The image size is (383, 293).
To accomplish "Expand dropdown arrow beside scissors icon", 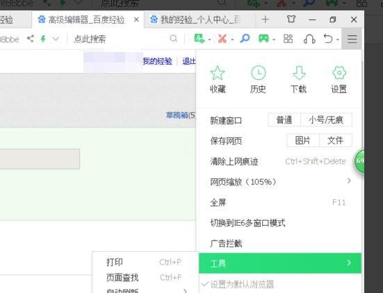I will (232, 40).
